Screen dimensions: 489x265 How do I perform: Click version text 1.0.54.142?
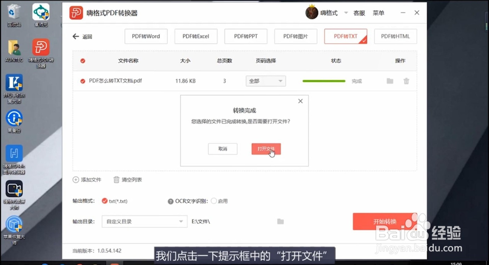(x=110, y=251)
